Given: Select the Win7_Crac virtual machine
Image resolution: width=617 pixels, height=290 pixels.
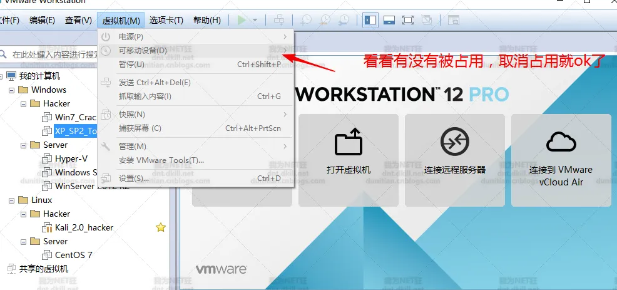Looking at the screenshot, I should [x=76, y=117].
